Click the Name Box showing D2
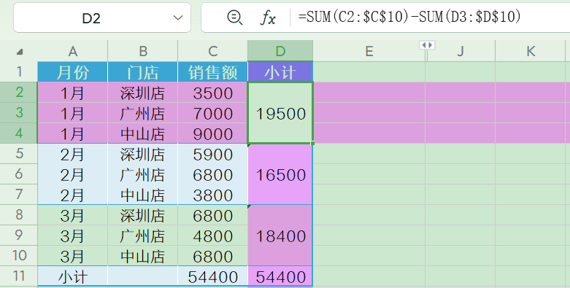This screenshot has width=570, height=288. 101,17
